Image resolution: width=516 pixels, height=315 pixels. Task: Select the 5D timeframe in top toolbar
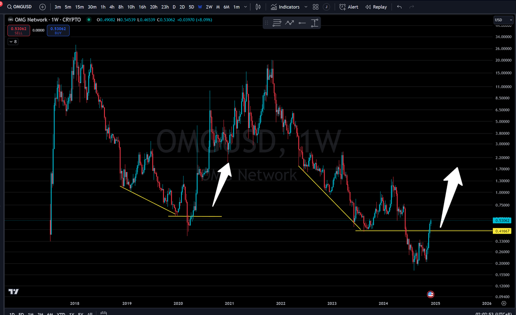[x=191, y=7]
